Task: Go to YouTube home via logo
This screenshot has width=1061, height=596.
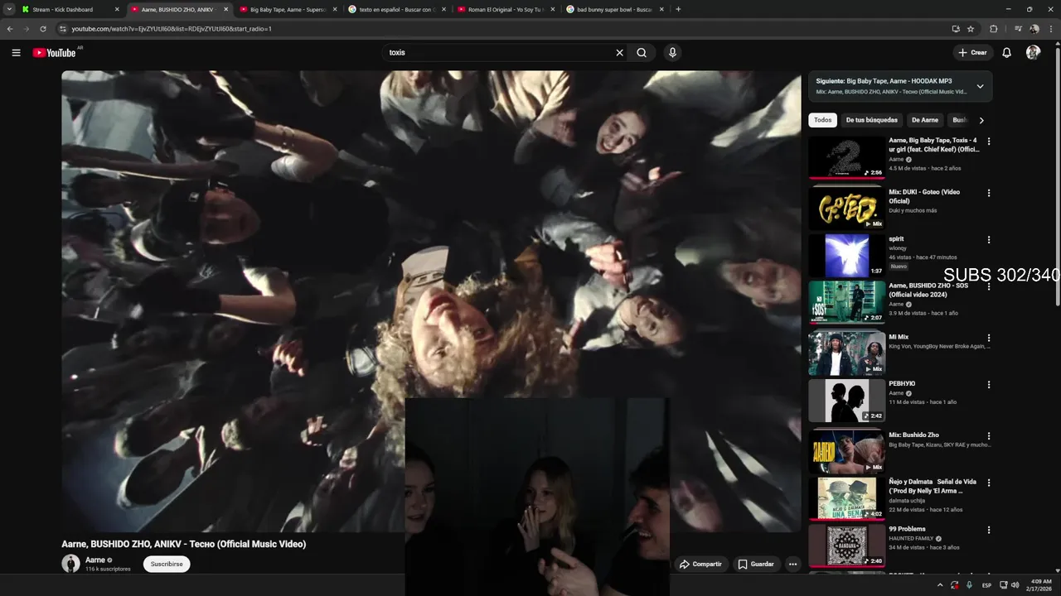Action: [x=54, y=52]
